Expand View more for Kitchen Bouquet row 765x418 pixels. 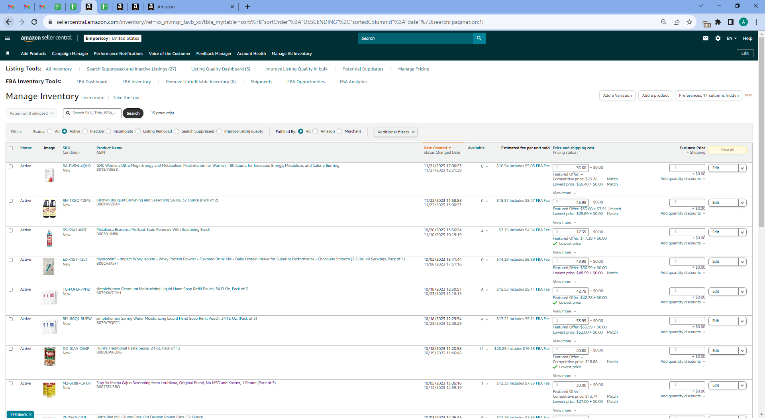(564, 223)
